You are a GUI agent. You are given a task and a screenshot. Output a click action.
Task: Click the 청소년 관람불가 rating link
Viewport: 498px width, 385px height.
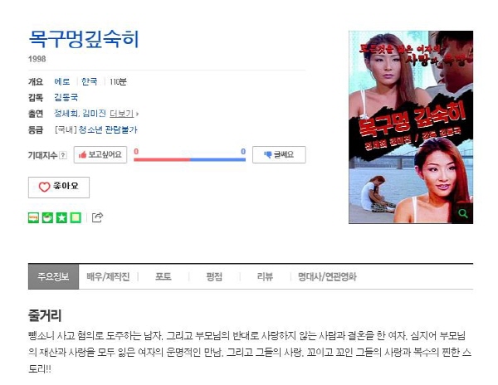coord(108,129)
